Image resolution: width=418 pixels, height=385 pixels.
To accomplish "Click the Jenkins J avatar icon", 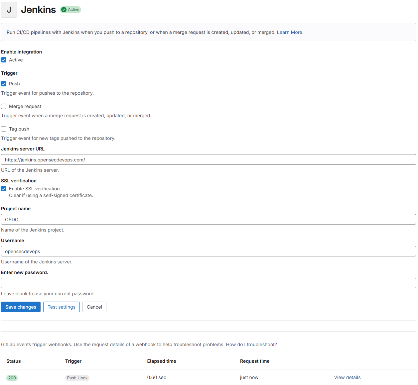I will pos(9,10).
